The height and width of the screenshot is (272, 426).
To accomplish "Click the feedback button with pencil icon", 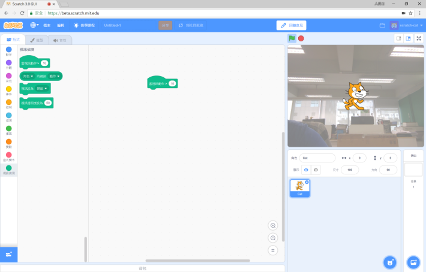I will click(291, 25).
